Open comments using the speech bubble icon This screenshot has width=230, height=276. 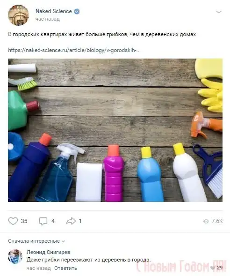(x=43, y=221)
